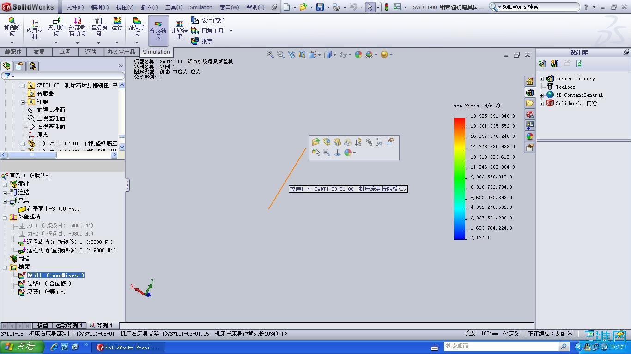The height and width of the screenshot is (354, 631).
Task: Open the Simulation menu in menu bar
Action: pyautogui.click(x=201, y=7)
